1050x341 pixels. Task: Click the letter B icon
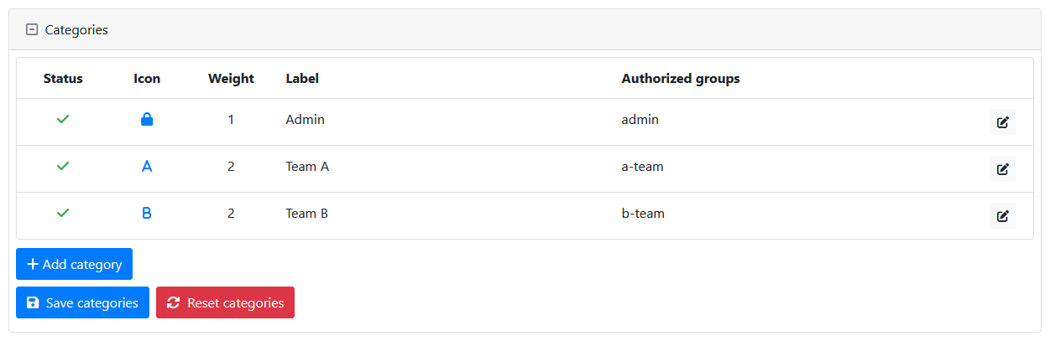click(x=147, y=214)
